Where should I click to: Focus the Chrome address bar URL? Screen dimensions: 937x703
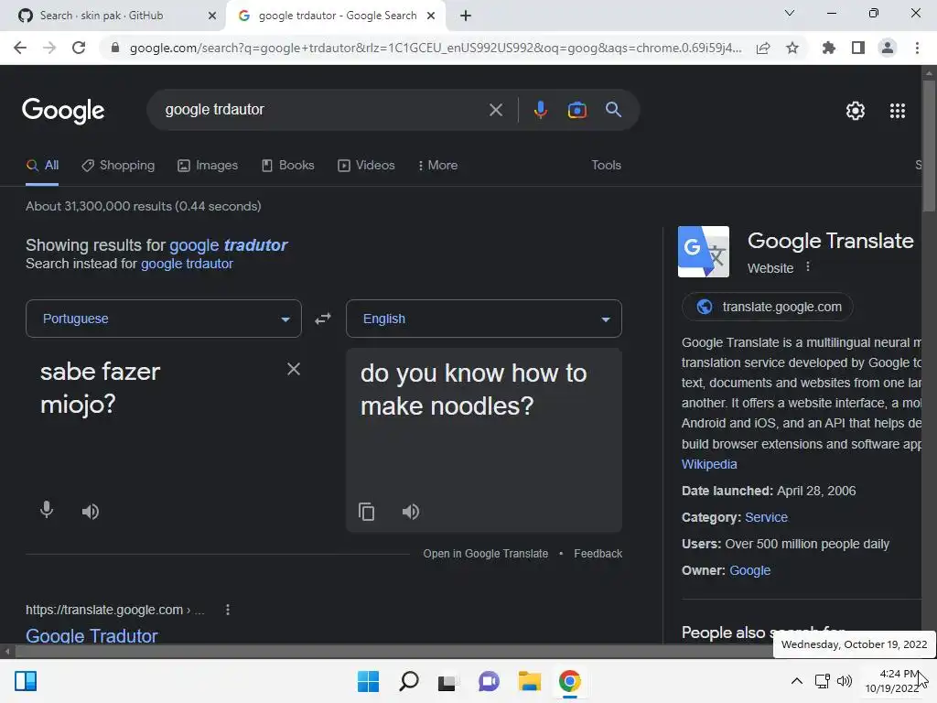[x=435, y=48]
